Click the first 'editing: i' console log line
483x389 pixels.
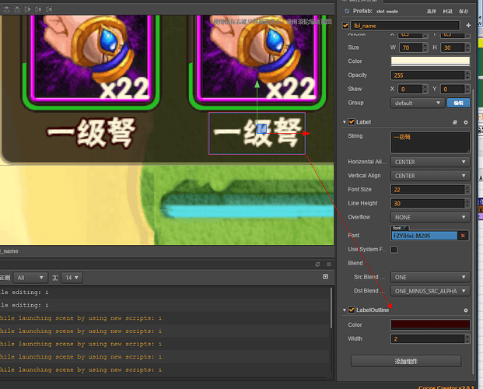[24, 293]
